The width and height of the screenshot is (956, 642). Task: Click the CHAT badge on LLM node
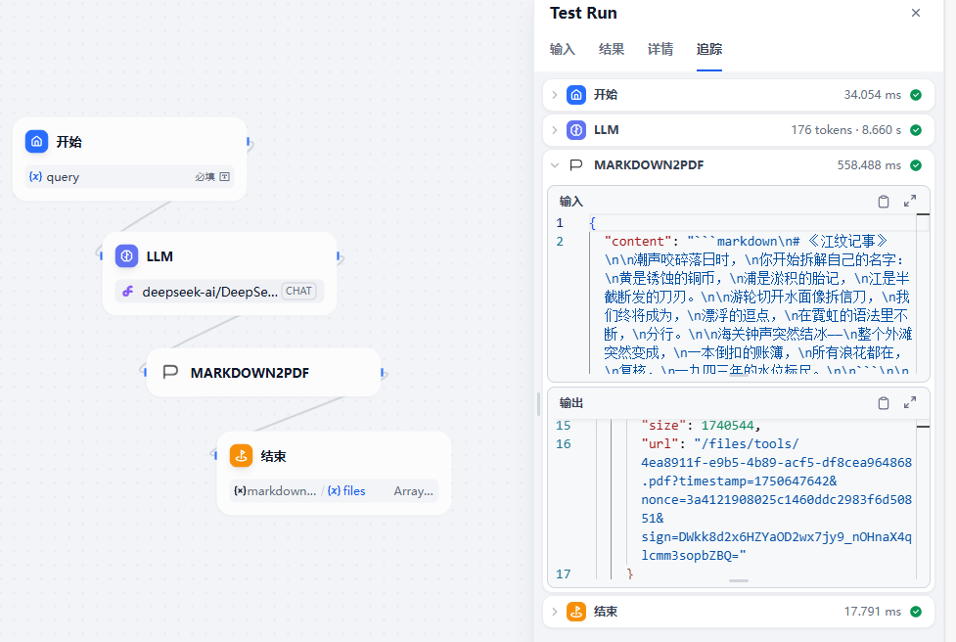pyautogui.click(x=298, y=291)
